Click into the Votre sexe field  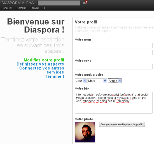pyautogui.click(x=114, y=67)
